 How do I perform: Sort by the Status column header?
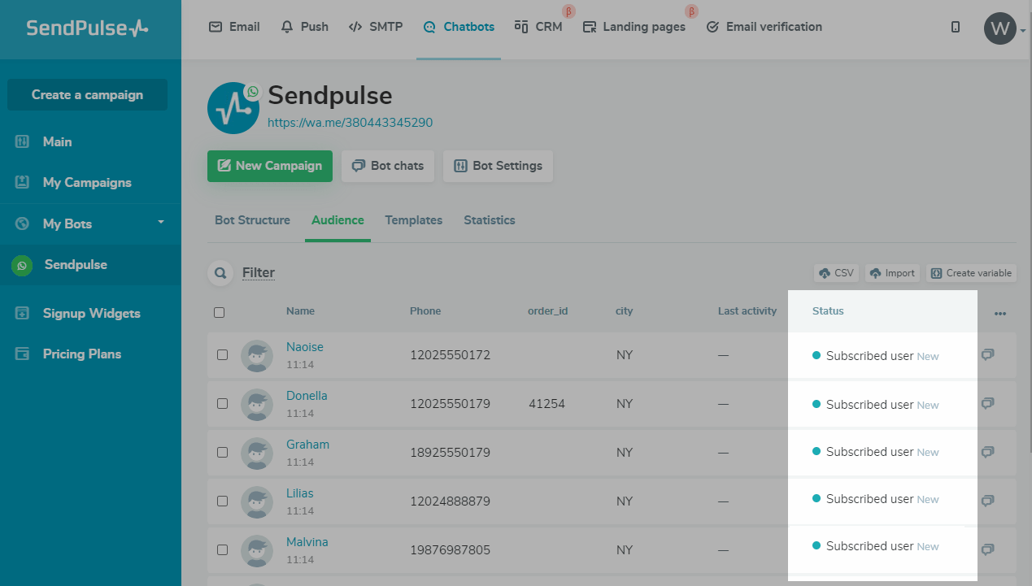coord(828,311)
